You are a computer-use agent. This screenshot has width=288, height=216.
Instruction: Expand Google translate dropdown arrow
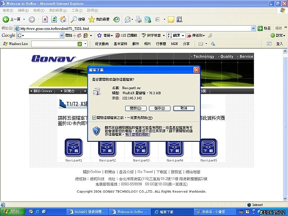pyautogui.click(x=183, y=36)
